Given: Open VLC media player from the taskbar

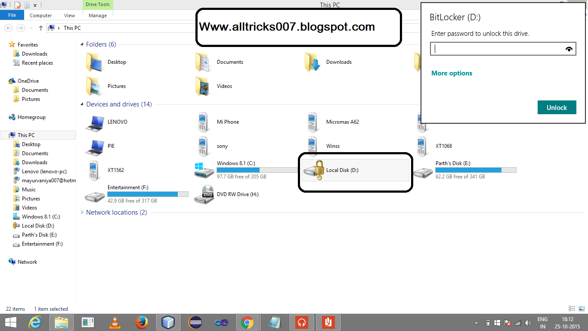Looking at the screenshot, I should point(114,322).
